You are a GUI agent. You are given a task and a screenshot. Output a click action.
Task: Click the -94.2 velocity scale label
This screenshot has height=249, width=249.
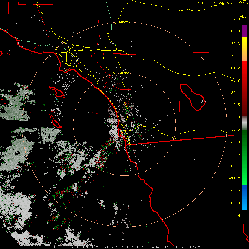coord(234,191)
